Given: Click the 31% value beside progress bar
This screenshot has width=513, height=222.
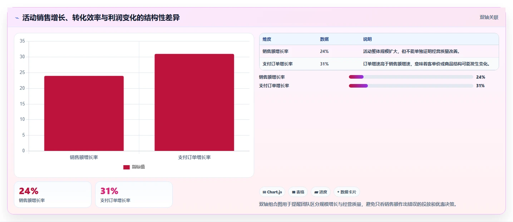Looking at the screenshot, I should [x=480, y=86].
